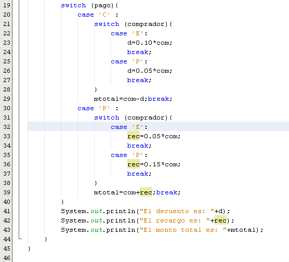Click line number 36 in the gutter

(x=7, y=164)
